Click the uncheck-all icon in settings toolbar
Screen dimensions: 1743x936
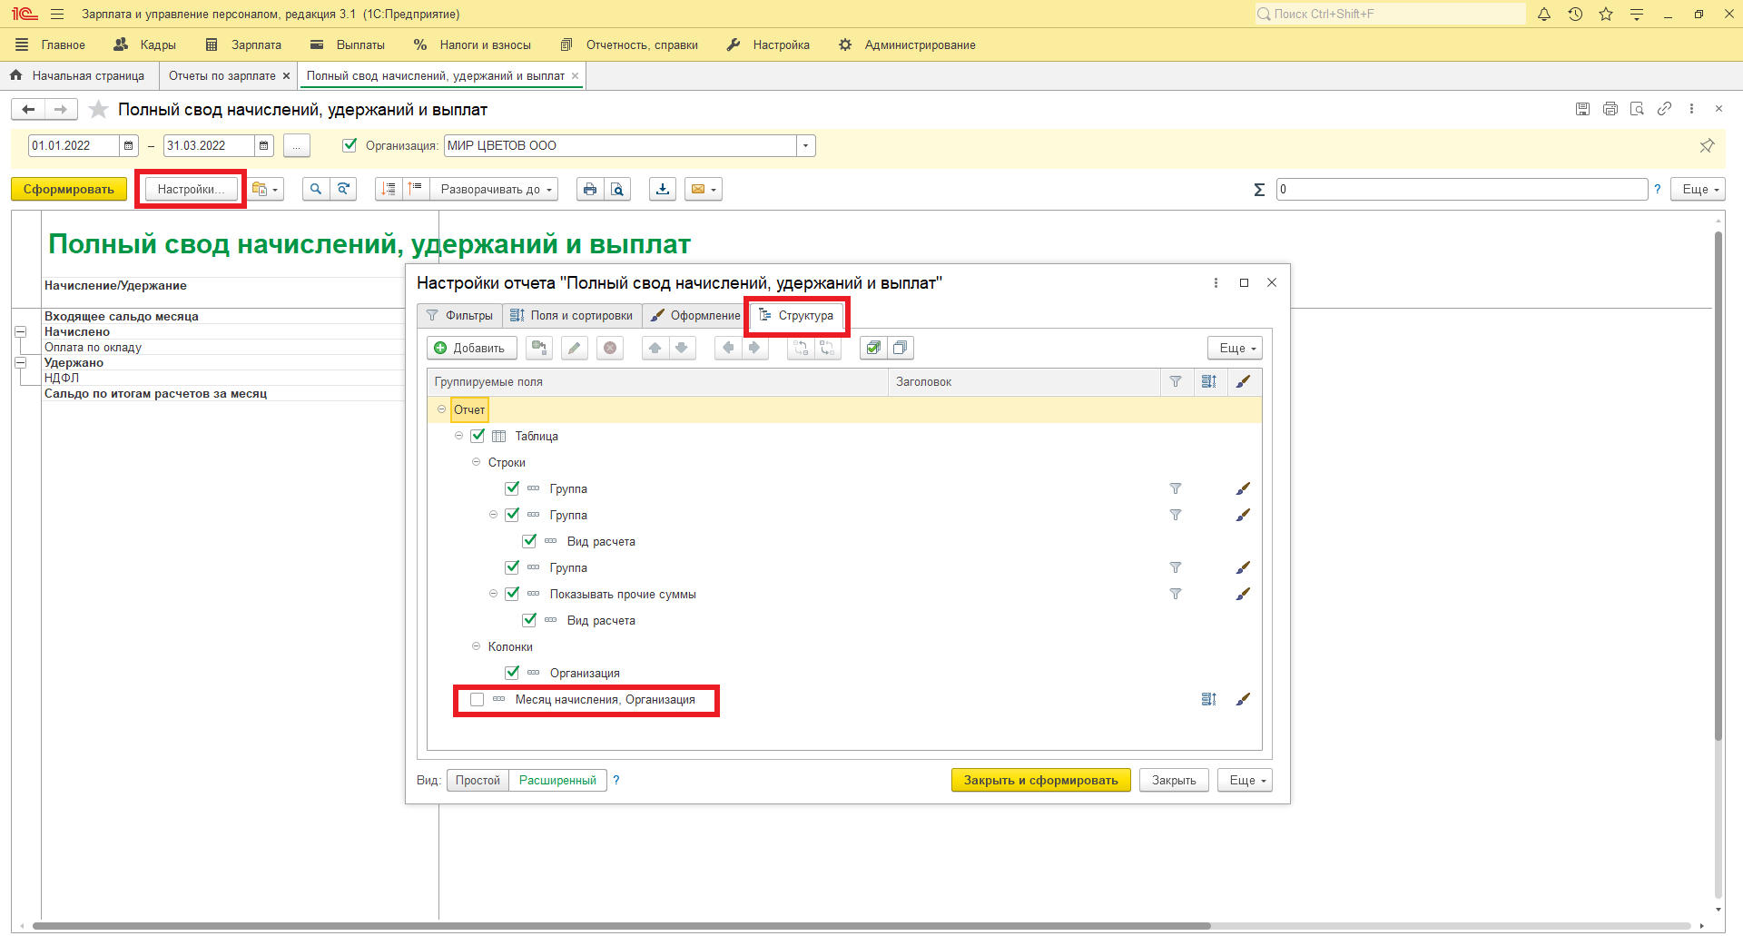coord(900,348)
